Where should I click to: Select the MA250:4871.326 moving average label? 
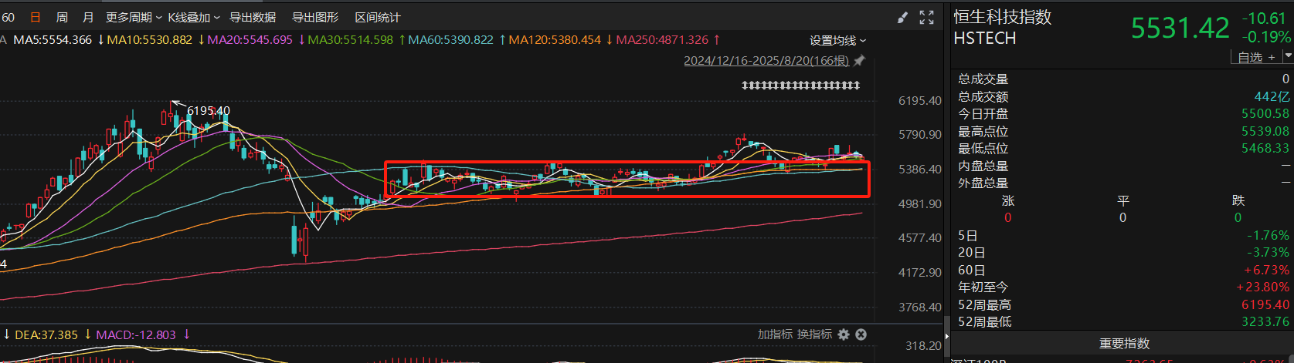[x=662, y=39]
